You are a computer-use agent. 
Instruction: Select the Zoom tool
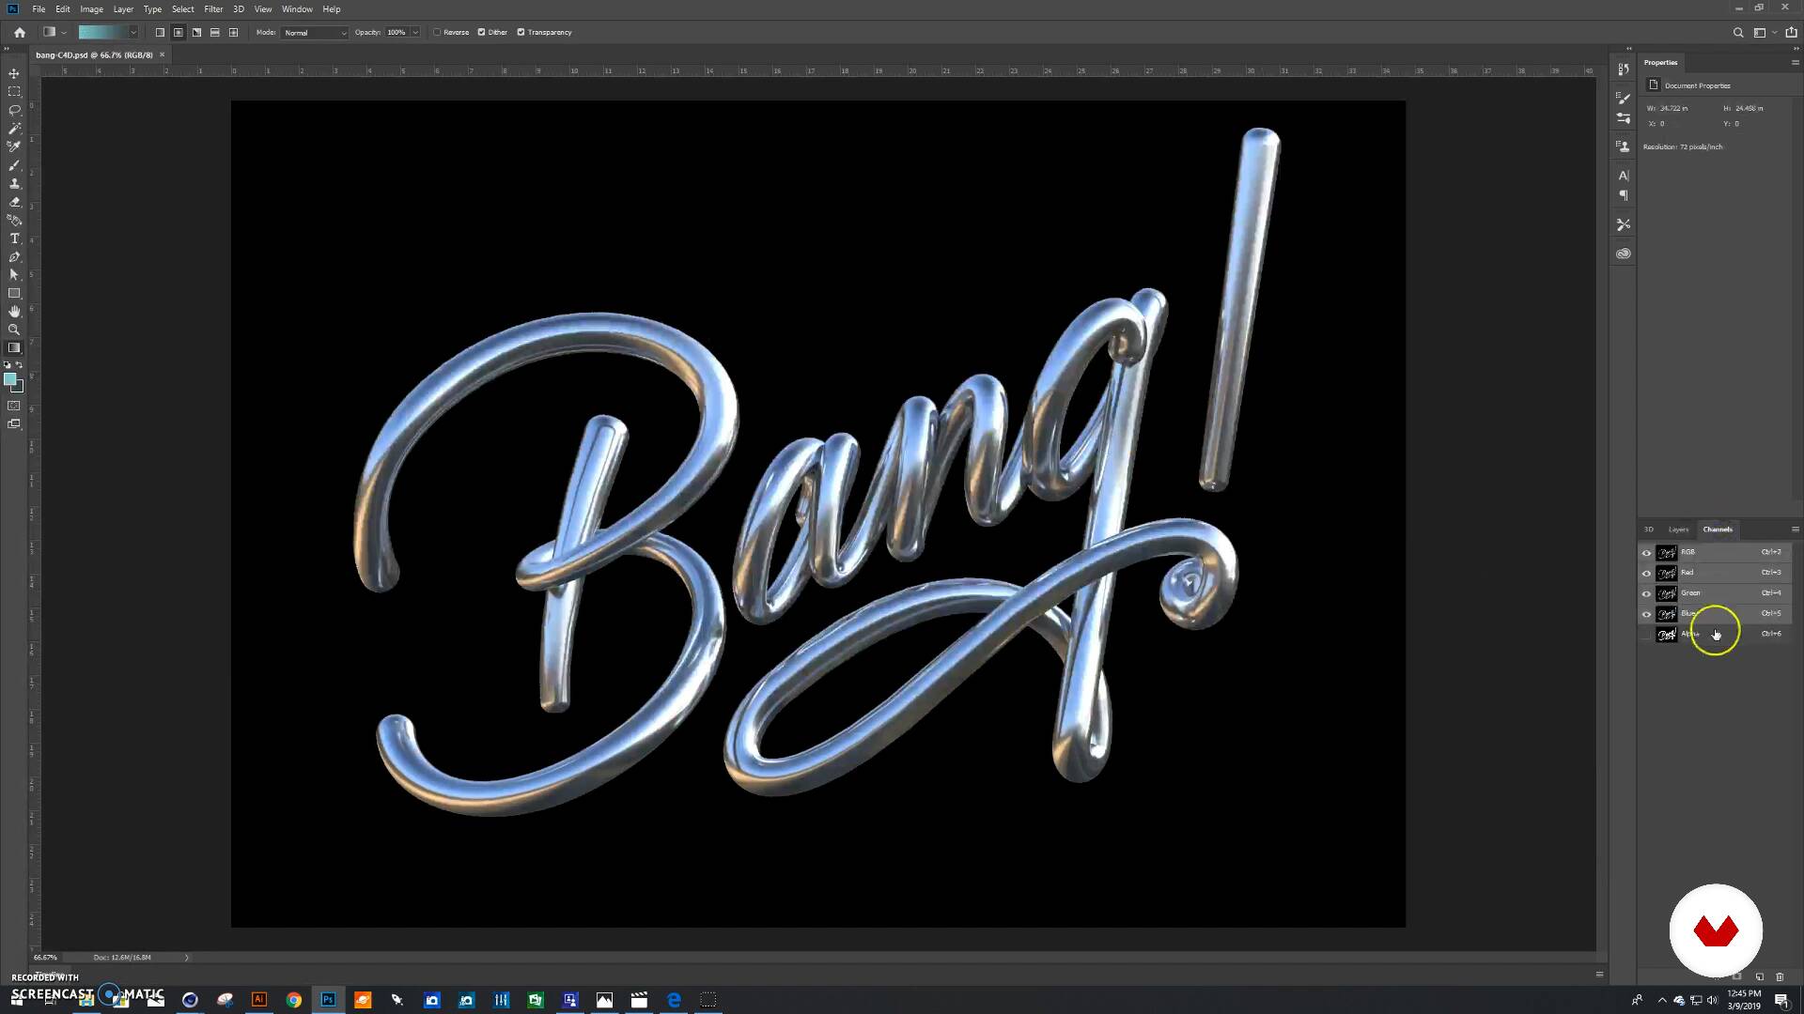coord(14,330)
